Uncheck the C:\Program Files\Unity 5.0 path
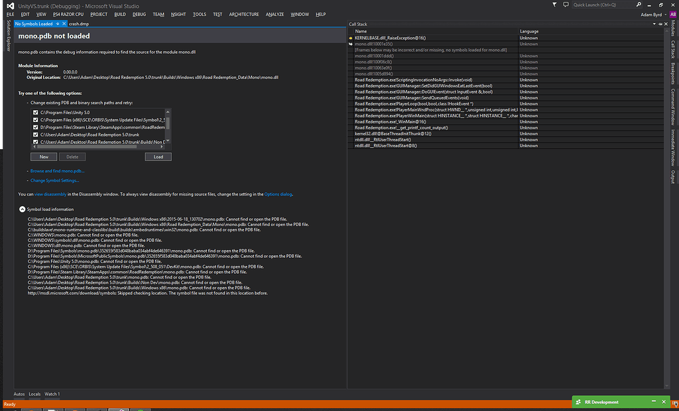 tap(35, 113)
